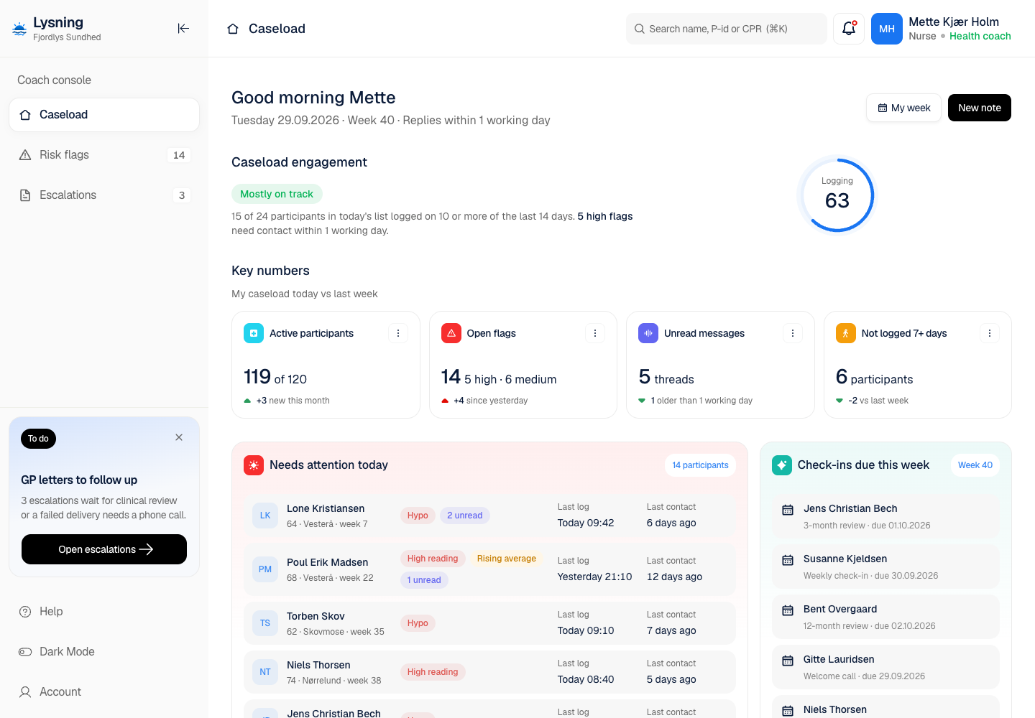This screenshot has width=1035, height=718.
Task: Click calendar icon beside Gitte Lauridsen
Action: 788,661
